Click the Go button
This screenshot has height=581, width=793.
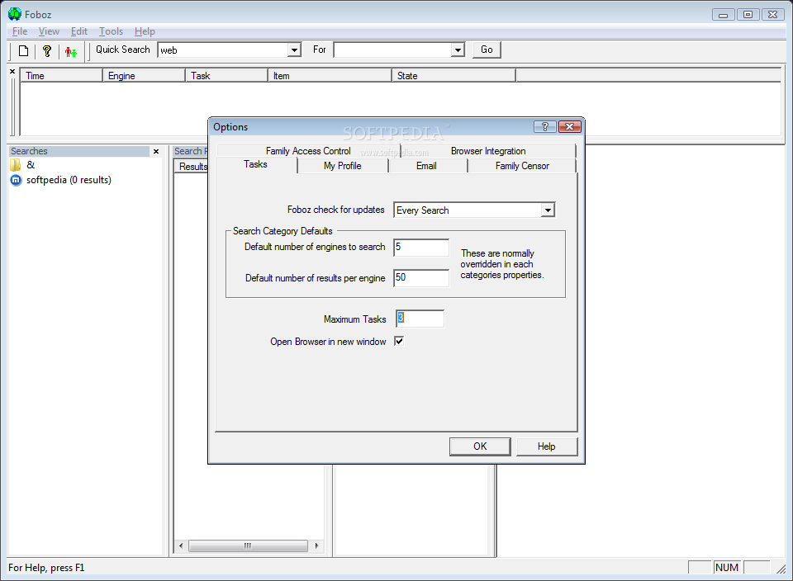(487, 50)
